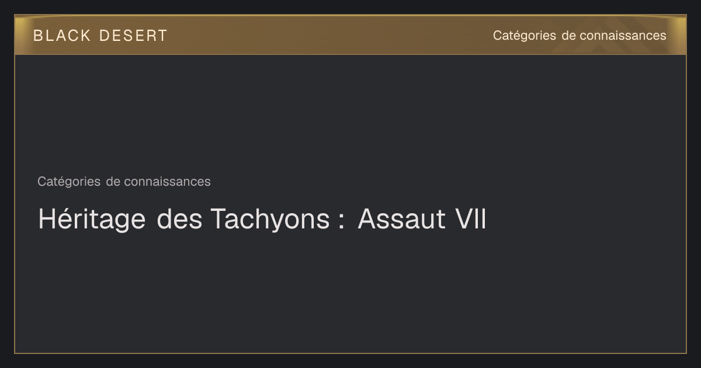
Task: Select the word Héritage in the heading
Action: point(92,220)
